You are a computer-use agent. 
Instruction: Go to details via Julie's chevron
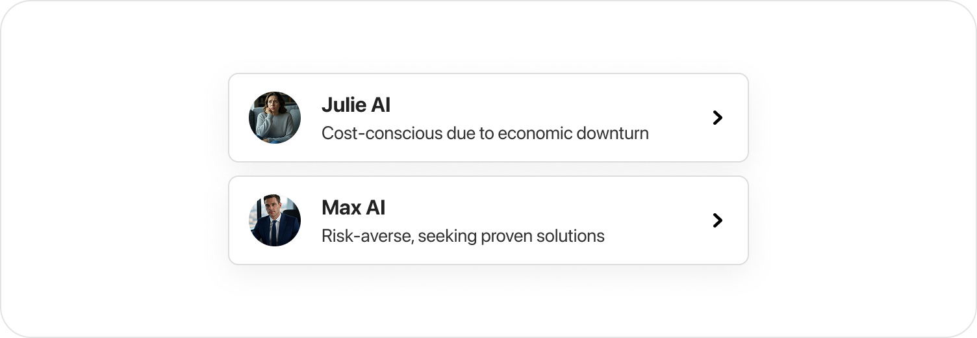717,118
